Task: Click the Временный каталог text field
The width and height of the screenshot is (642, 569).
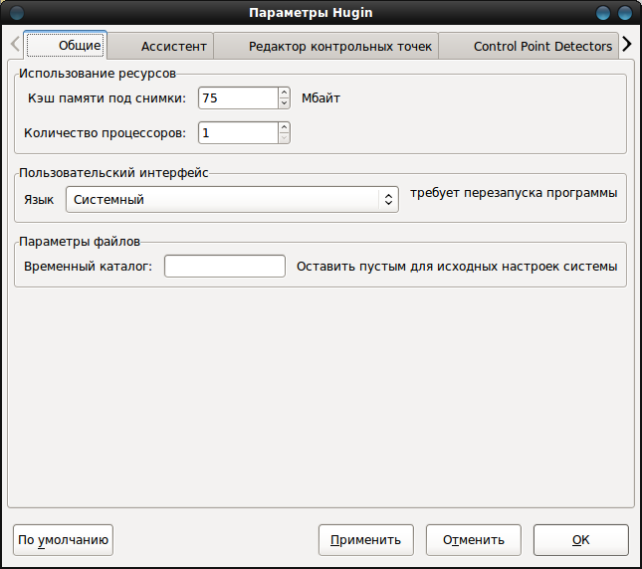Action: coord(225,267)
